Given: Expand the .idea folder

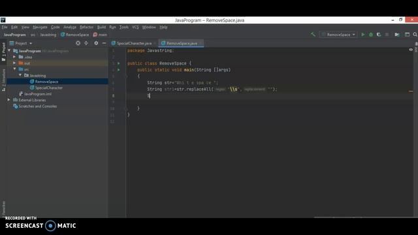Looking at the screenshot, I should [14, 57].
